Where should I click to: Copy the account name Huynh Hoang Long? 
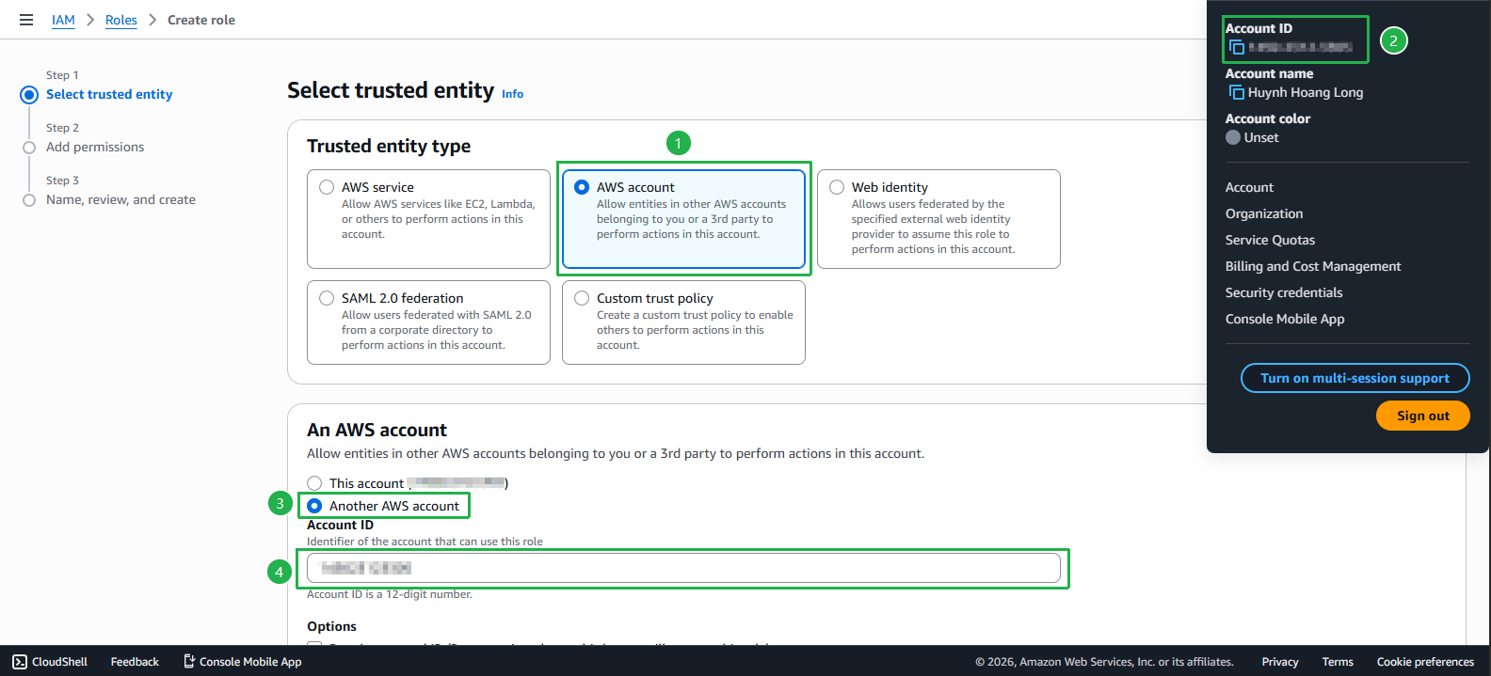pos(1237,92)
